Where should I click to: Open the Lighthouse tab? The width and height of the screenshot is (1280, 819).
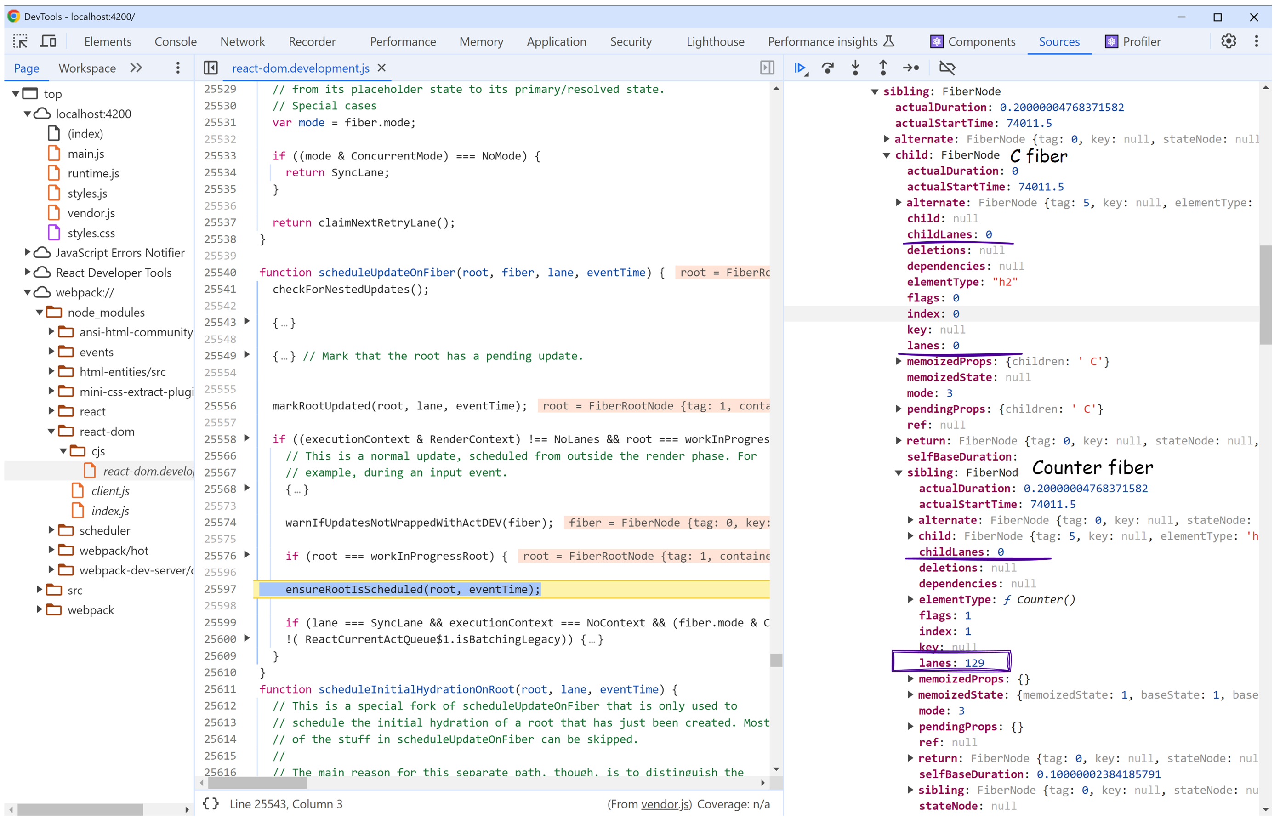tap(715, 41)
